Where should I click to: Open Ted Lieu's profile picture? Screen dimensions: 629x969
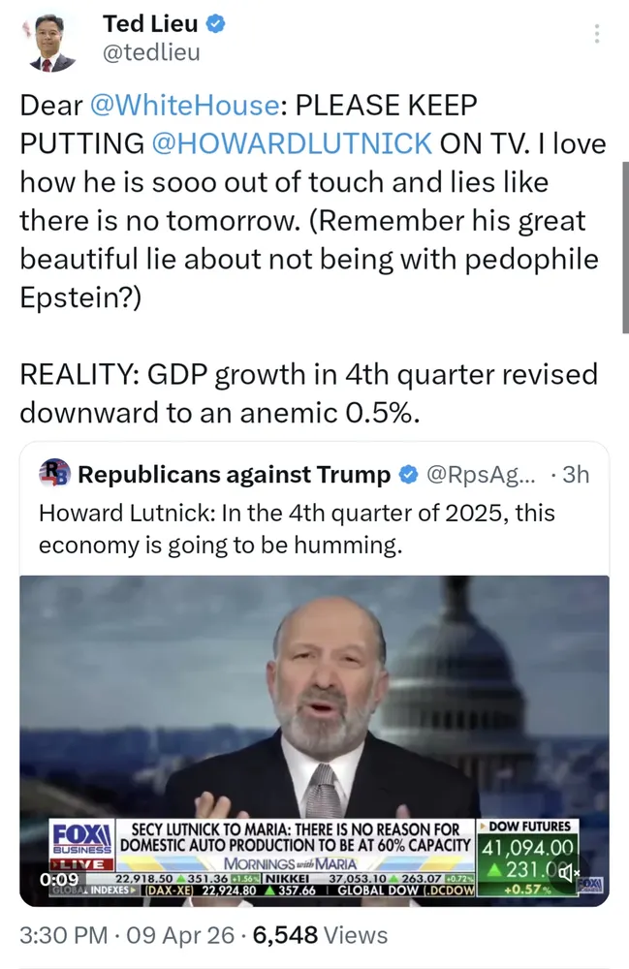coord(51,44)
